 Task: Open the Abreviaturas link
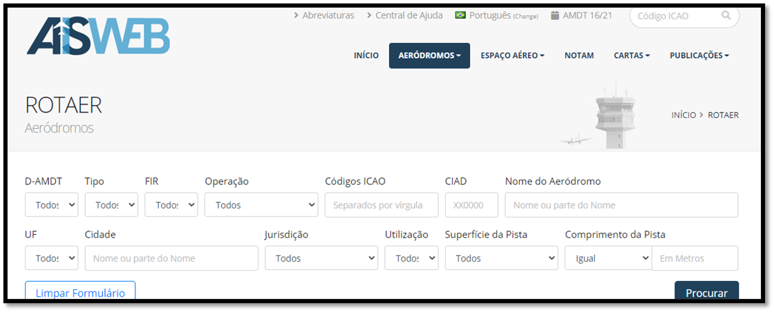tap(328, 15)
